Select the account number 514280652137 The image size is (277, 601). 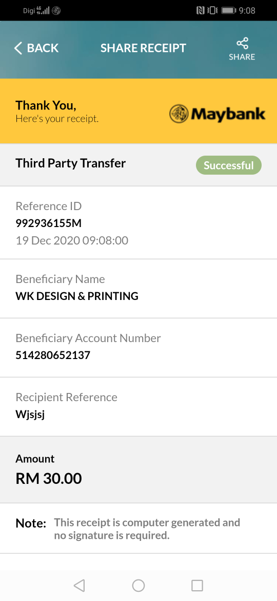[x=53, y=355]
